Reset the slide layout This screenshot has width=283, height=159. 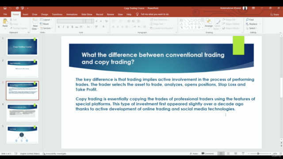click(44, 24)
